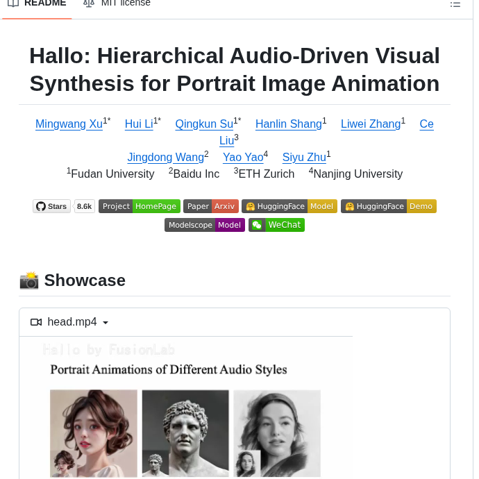Follow the Jingdong Wang link
The width and height of the screenshot is (479, 479).
[165, 158]
